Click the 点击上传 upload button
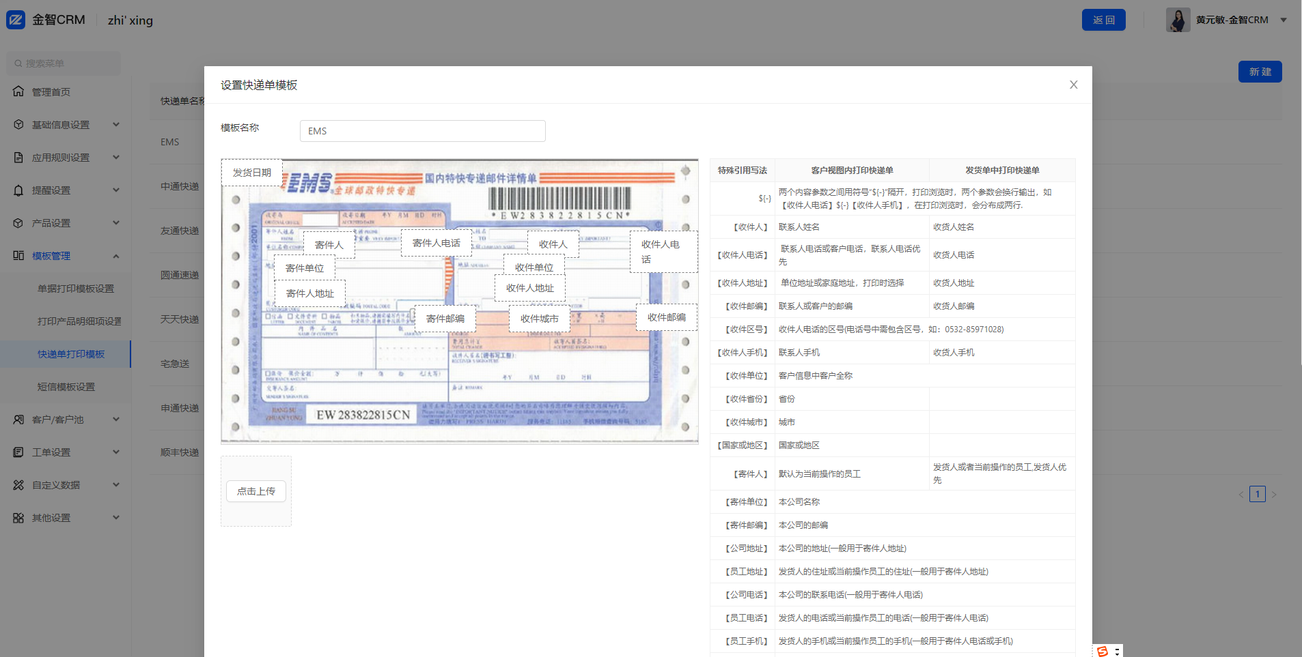Viewport: 1302px width, 657px height. pos(256,491)
